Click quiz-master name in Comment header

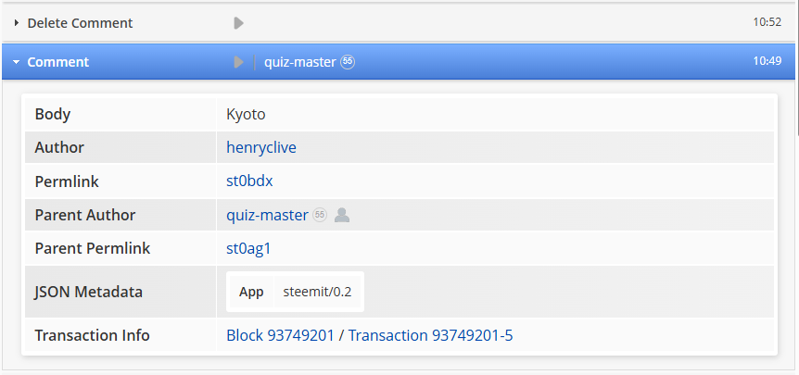299,62
